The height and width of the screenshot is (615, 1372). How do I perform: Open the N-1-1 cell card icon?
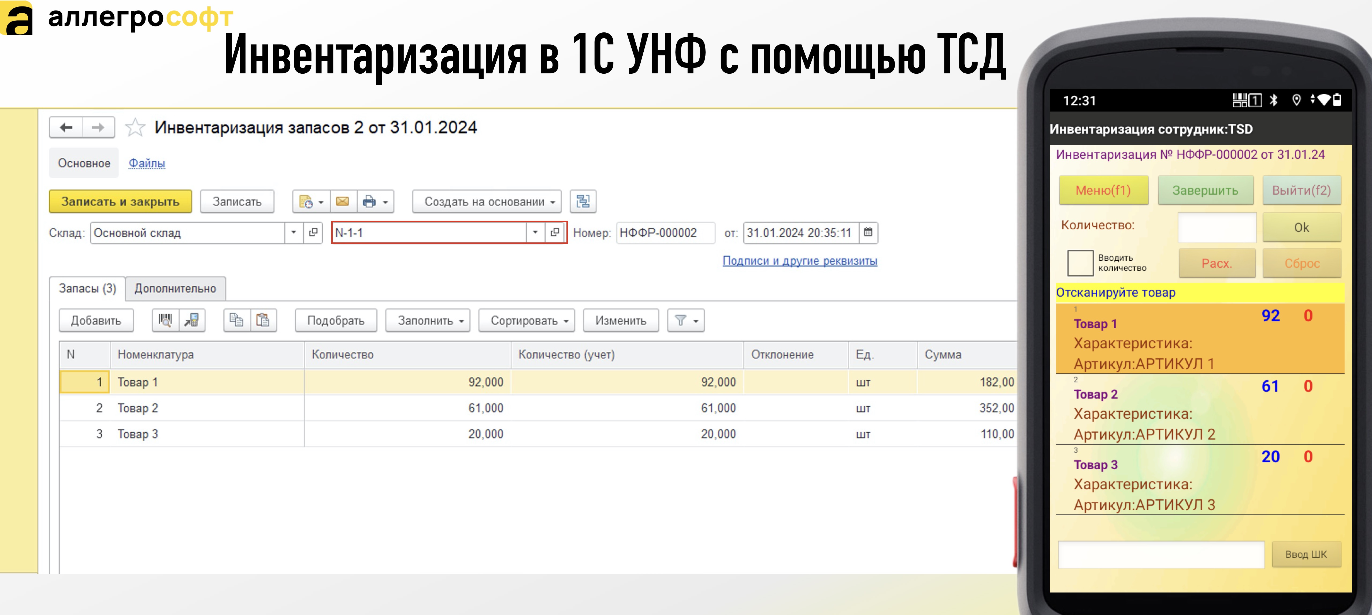555,232
